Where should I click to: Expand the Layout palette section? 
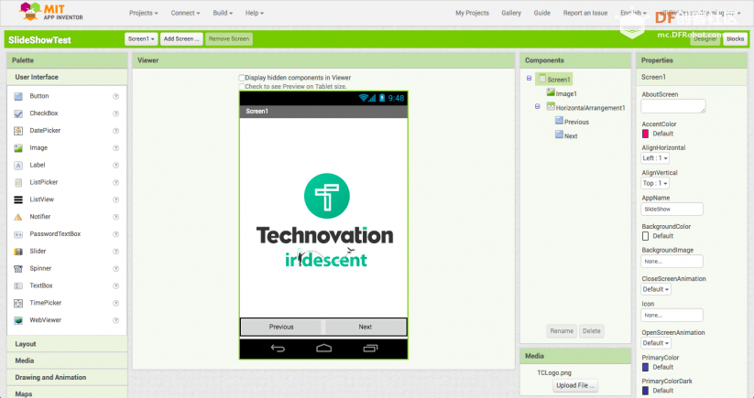(67, 344)
